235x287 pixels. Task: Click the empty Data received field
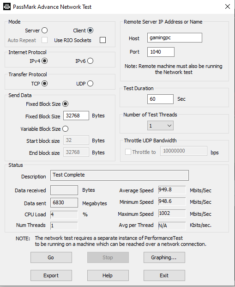pos(64,190)
